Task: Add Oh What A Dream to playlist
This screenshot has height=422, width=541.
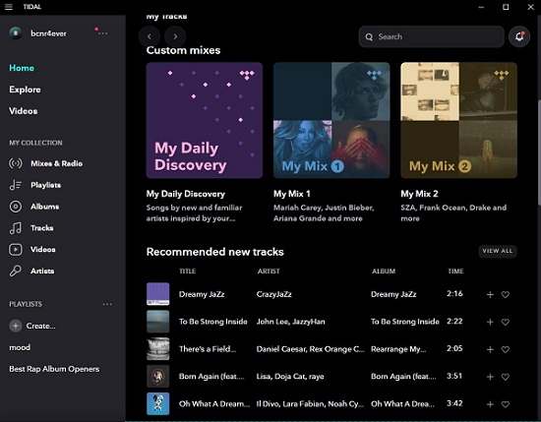Action: [x=490, y=404]
